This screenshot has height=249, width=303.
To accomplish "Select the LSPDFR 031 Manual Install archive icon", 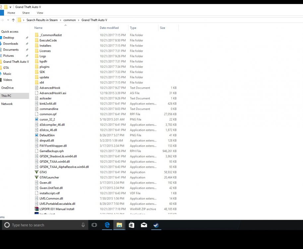I will pyautogui.click(x=36, y=209).
